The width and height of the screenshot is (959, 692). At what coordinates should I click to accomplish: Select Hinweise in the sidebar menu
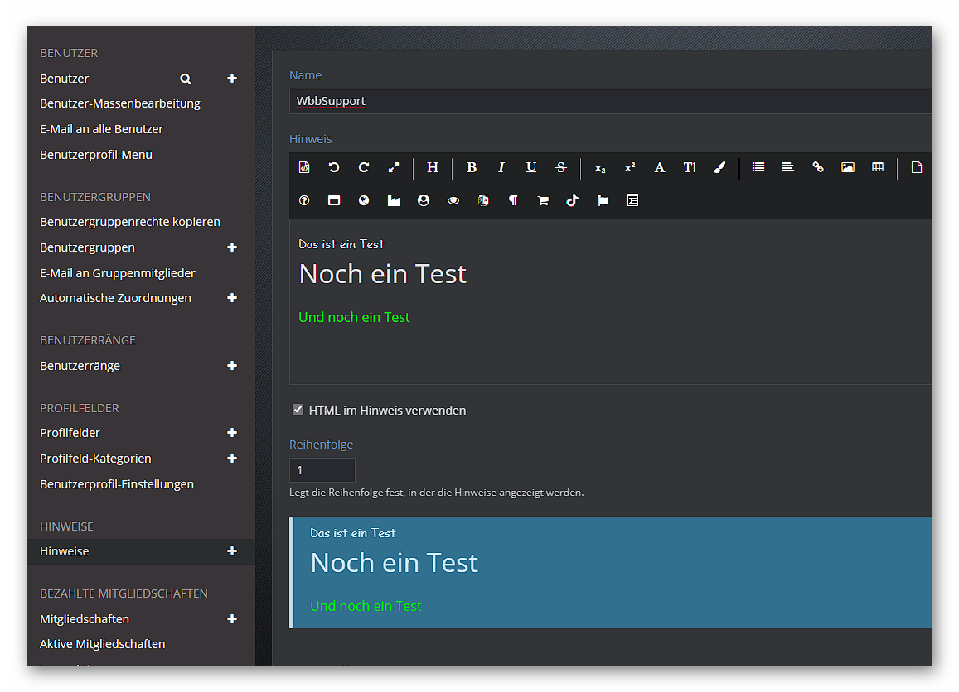tap(65, 551)
